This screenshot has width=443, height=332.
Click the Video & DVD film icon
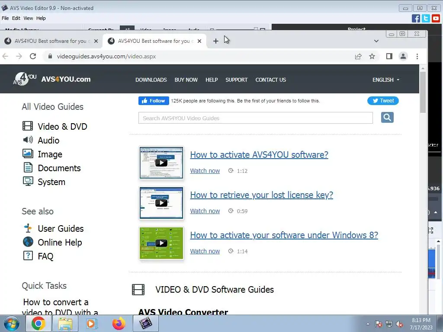point(27,126)
